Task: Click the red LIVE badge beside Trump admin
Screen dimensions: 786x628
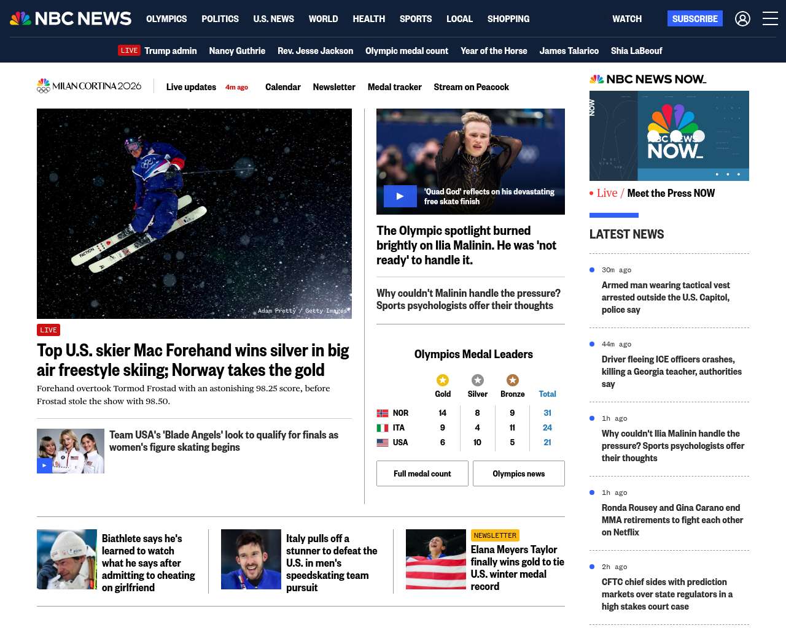Action: [x=129, y=51]
